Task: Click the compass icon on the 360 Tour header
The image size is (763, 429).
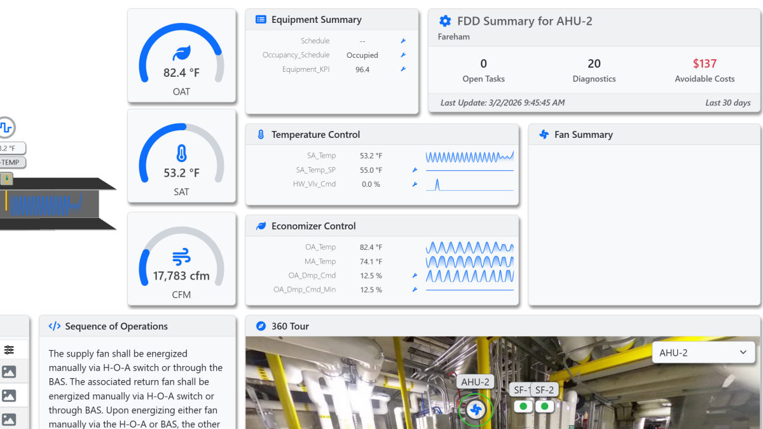Action: tap(261, 326)
